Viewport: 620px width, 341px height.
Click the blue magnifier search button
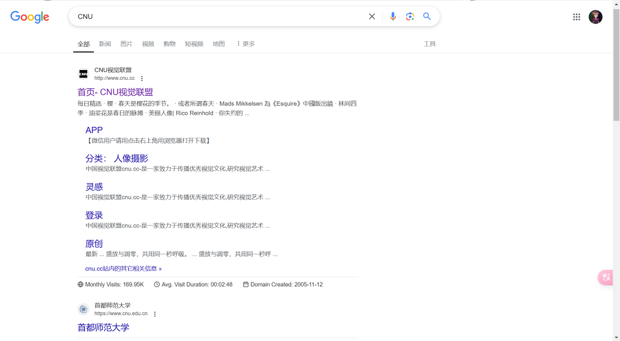pos(427,16)
